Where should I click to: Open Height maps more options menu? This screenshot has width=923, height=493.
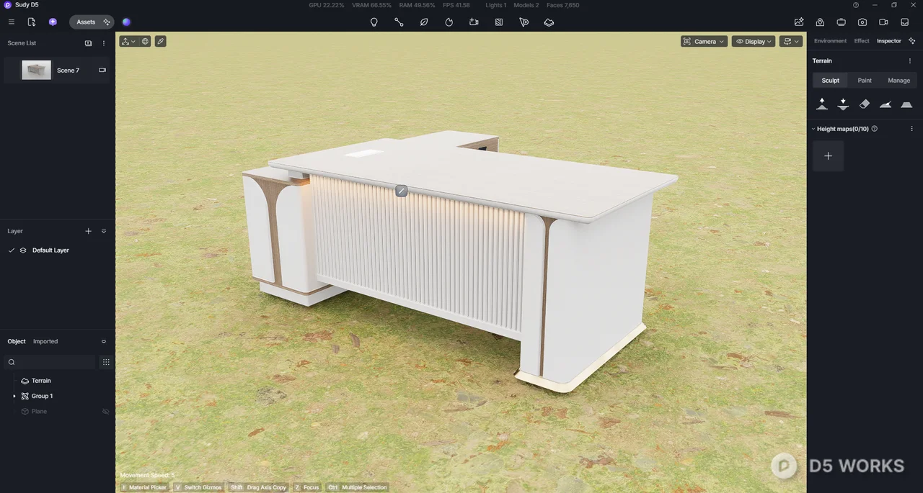[911, 129]
